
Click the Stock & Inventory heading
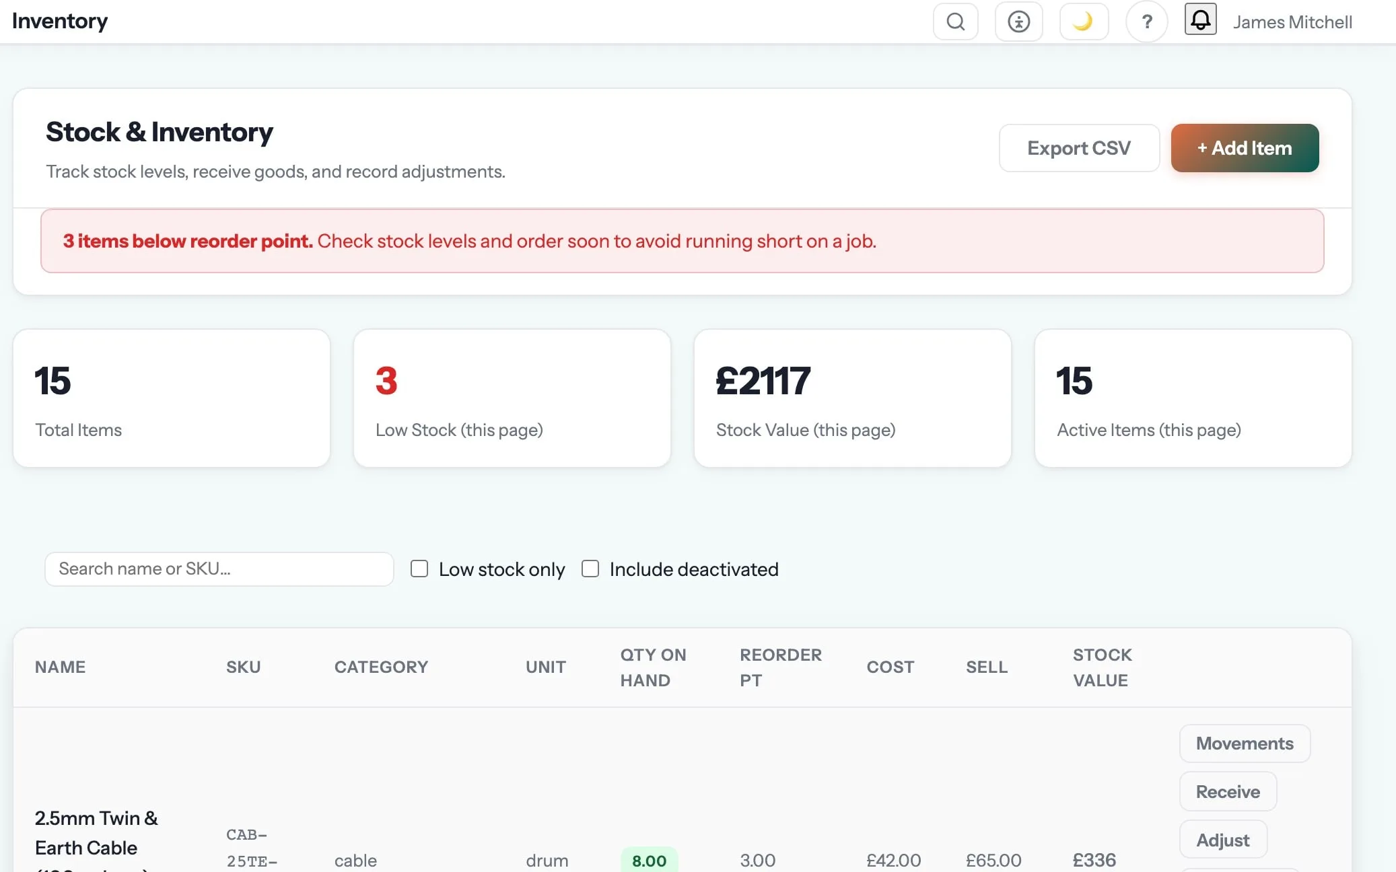coord(160,132)
